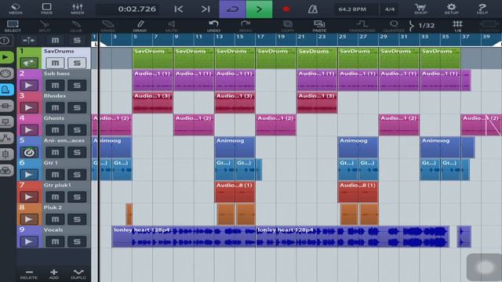Toggle loop cycle mode

tap(232, 9)
